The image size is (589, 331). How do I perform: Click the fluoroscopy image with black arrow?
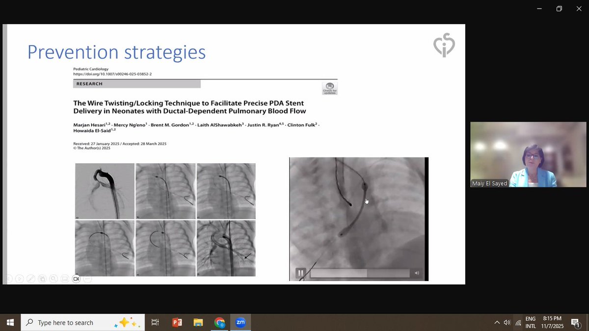click(226, 248)
